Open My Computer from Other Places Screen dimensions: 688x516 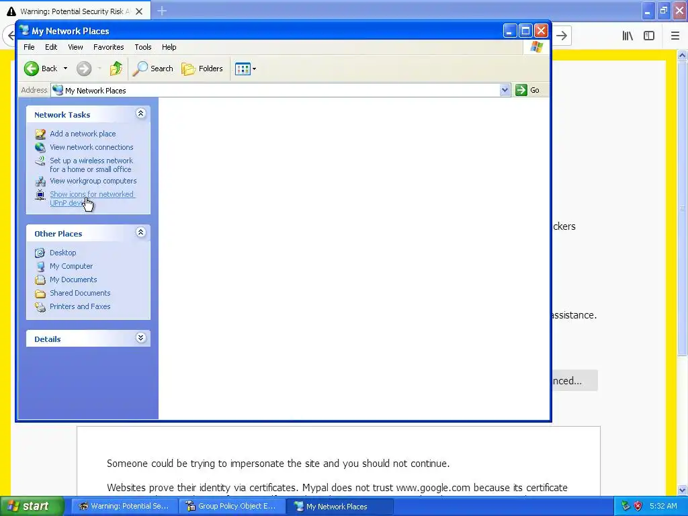[x=71, y=266]
